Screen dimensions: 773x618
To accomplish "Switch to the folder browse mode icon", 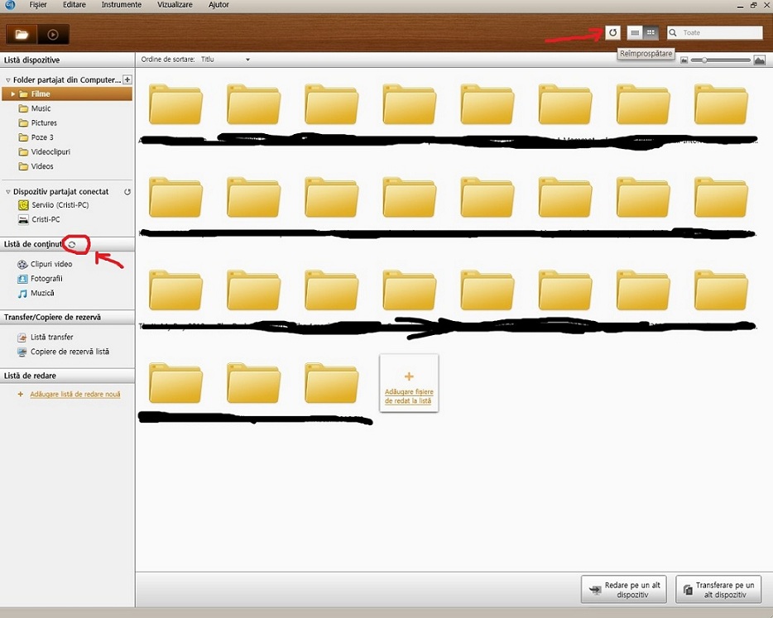I will pyautogui.click(x=22, y=35).
